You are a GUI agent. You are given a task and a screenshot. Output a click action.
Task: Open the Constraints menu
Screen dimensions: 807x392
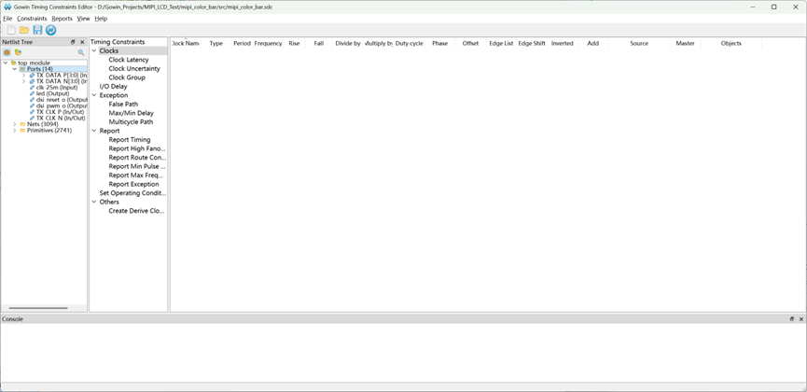32,19
